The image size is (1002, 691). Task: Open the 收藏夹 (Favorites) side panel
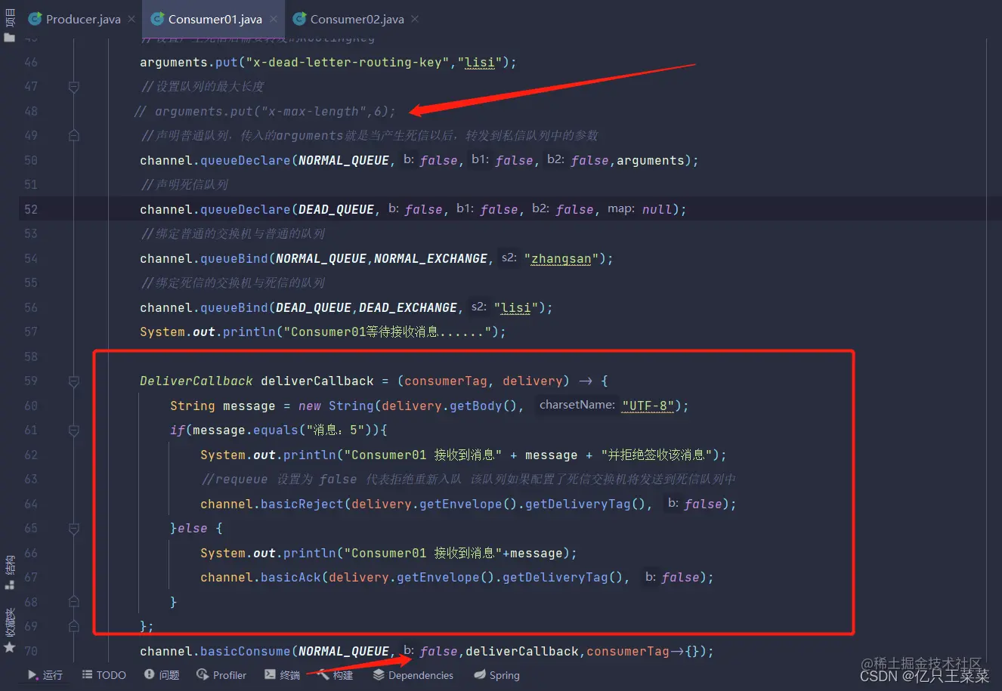coord(9,631)
